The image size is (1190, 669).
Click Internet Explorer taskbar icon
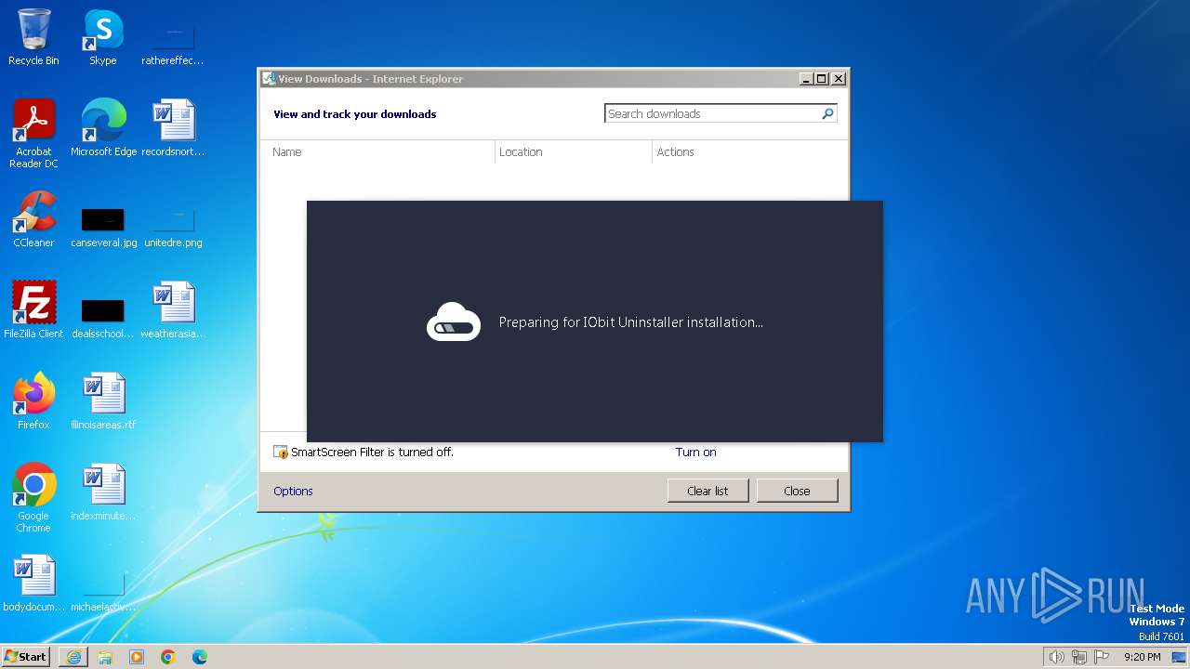73,657
